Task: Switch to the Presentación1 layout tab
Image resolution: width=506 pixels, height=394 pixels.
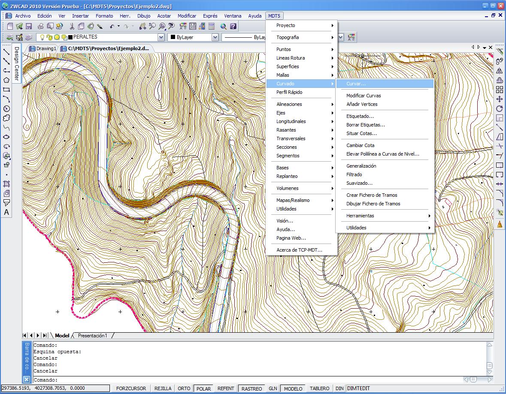Action: [92, 336]
